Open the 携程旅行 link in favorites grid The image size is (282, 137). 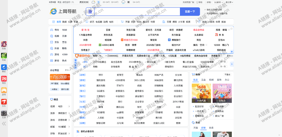click(x=174, y=40)
